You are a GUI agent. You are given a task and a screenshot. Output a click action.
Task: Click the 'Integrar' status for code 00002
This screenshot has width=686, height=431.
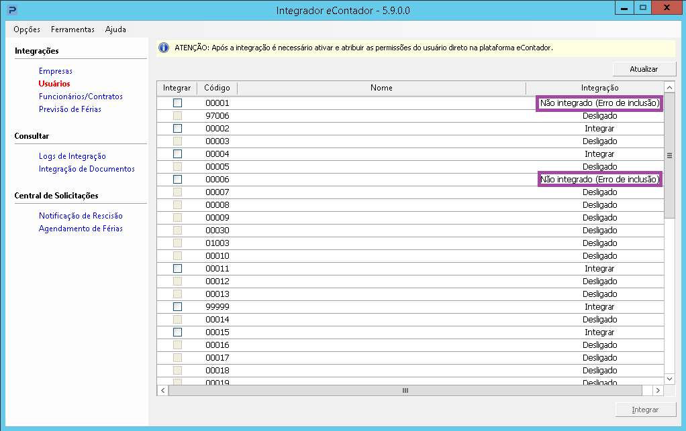599,129
